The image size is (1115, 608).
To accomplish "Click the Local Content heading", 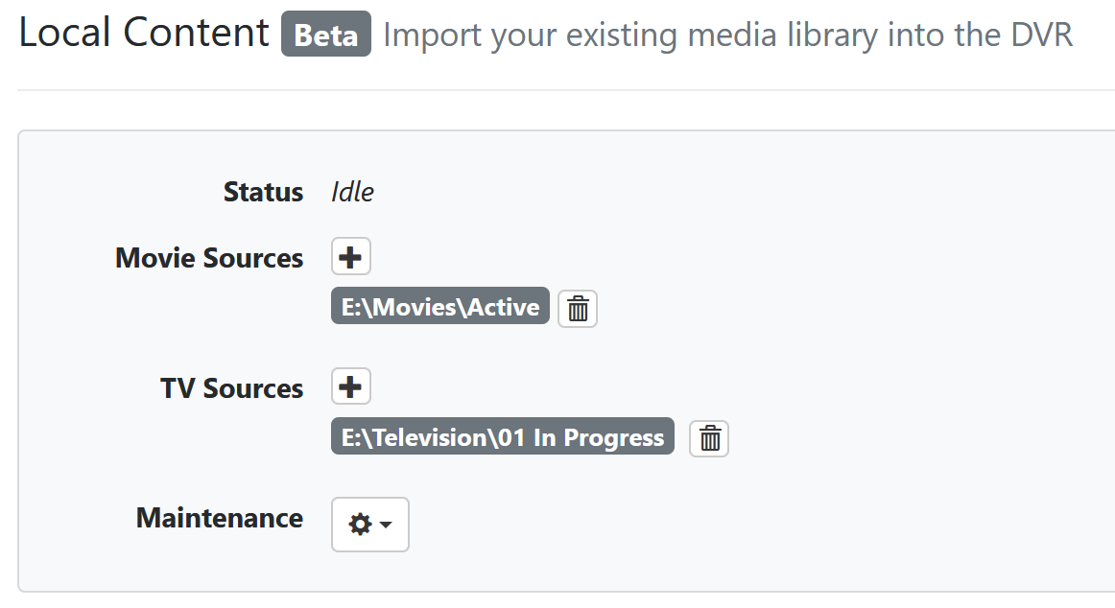I will pos(144,34).
